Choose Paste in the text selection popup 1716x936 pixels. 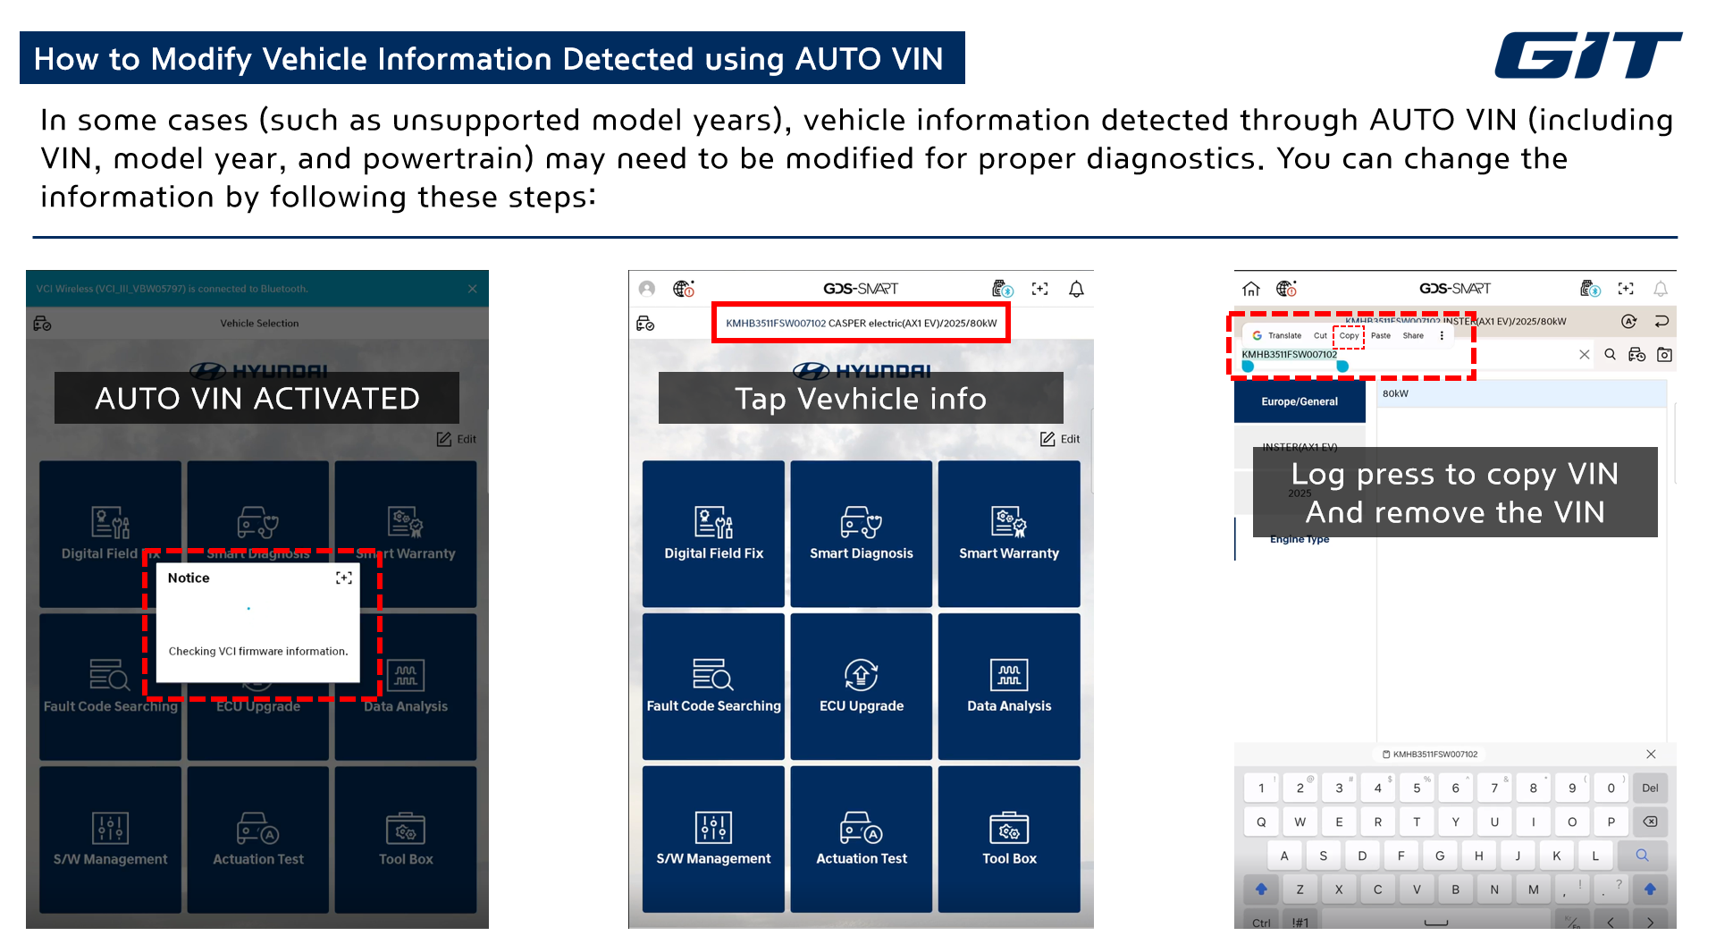(x=1381, y=335)
